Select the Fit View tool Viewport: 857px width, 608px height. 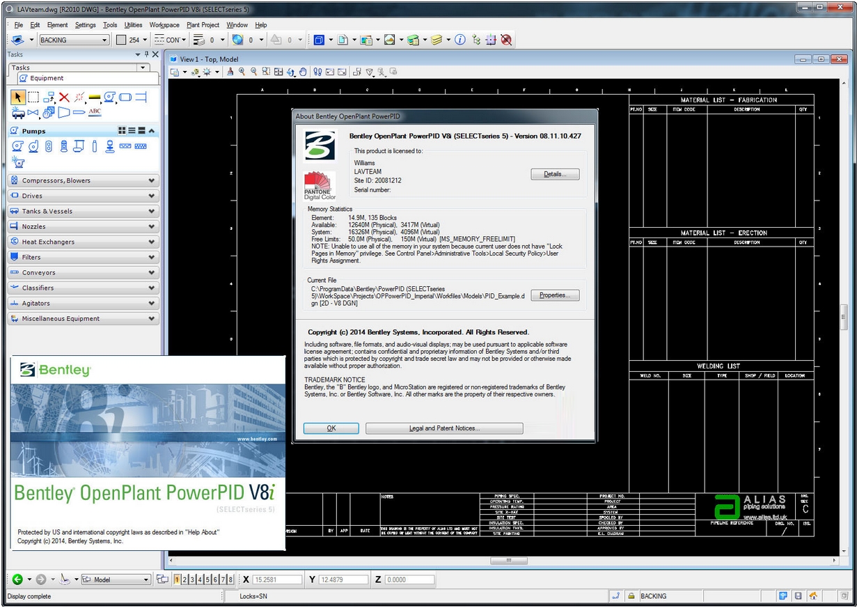pyautogui.click(x=278, y=71)
